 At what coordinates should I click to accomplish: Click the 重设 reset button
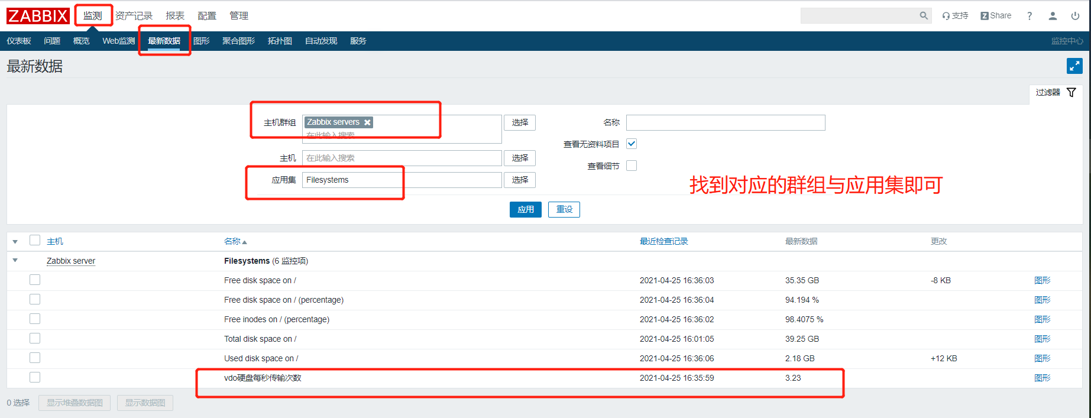[564, 209]
